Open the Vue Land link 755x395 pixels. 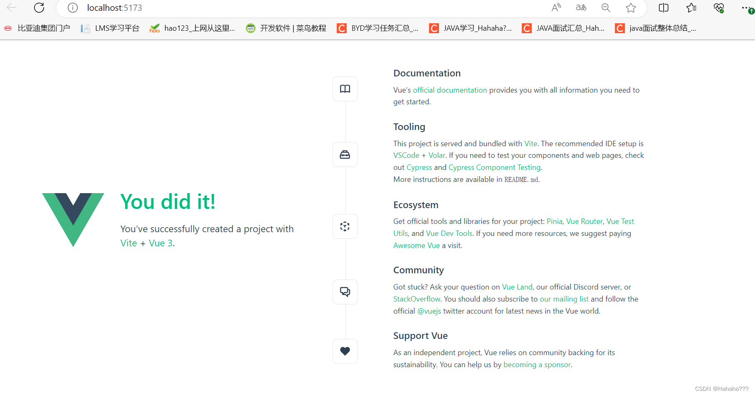tap(517, 287)
